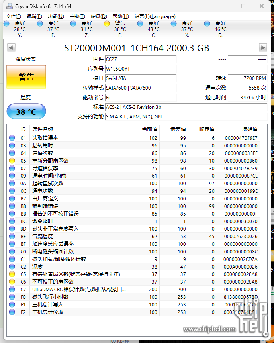Select the 通电时间(小时) attribute row text
Viewport: 274px width, 343px height.
[49, 176]
